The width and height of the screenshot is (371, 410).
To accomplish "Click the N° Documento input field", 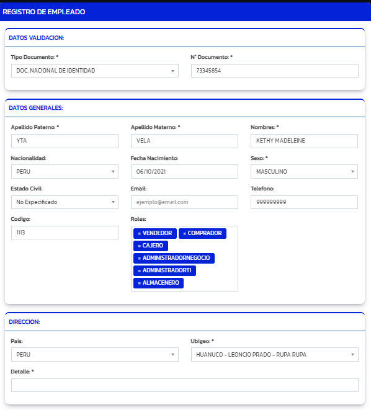I will 274,71.
